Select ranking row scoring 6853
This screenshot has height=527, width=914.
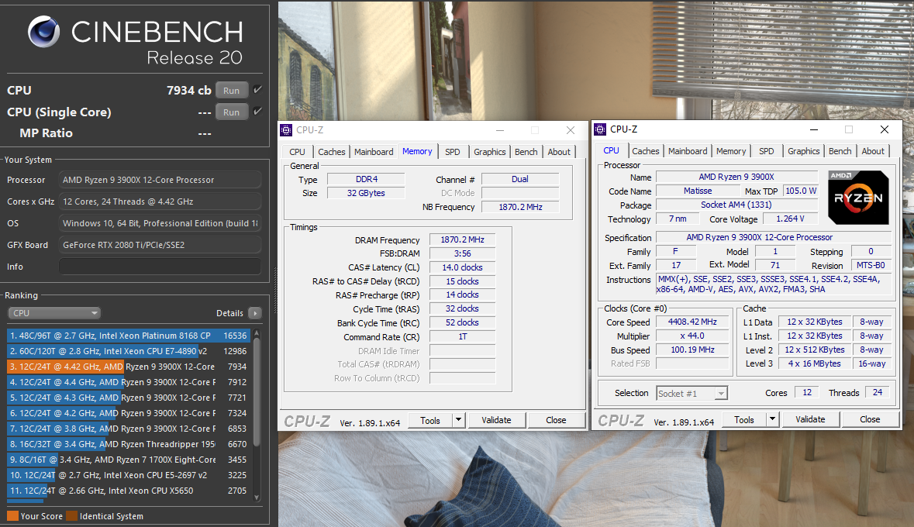pyautogui.click(x=129, y=429)
